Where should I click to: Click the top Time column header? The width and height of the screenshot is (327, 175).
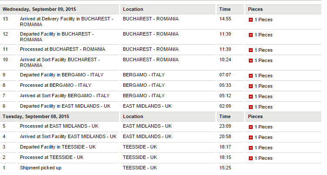point(225,10)
